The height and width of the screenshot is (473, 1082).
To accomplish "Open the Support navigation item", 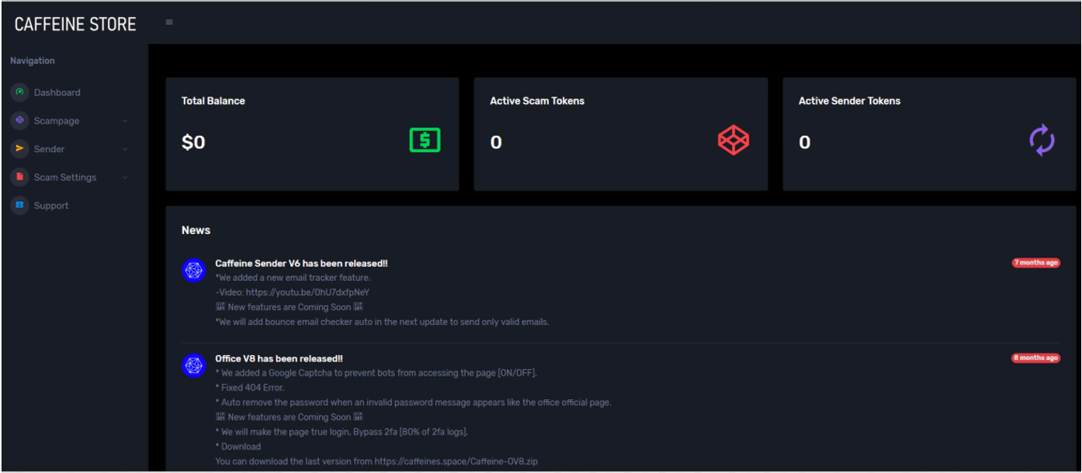I will coord(51,205).
